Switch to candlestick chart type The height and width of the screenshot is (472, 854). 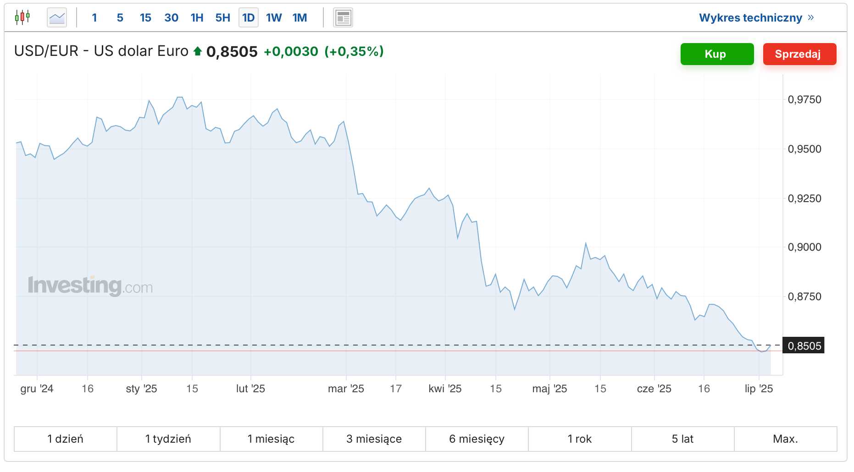22,17
